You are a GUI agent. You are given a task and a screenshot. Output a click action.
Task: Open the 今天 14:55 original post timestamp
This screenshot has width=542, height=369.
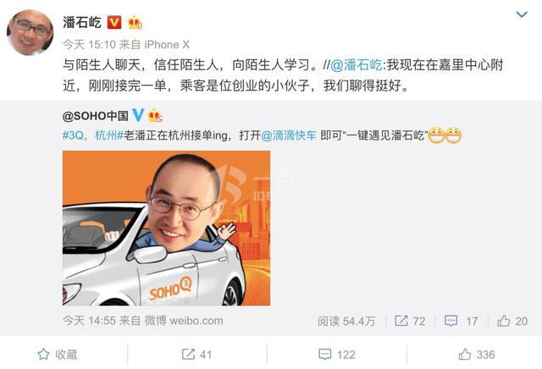click(x=89, y=321)
